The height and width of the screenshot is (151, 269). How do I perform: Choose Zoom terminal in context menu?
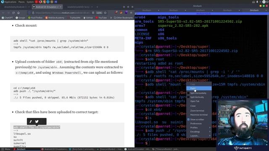click(199, 111)
